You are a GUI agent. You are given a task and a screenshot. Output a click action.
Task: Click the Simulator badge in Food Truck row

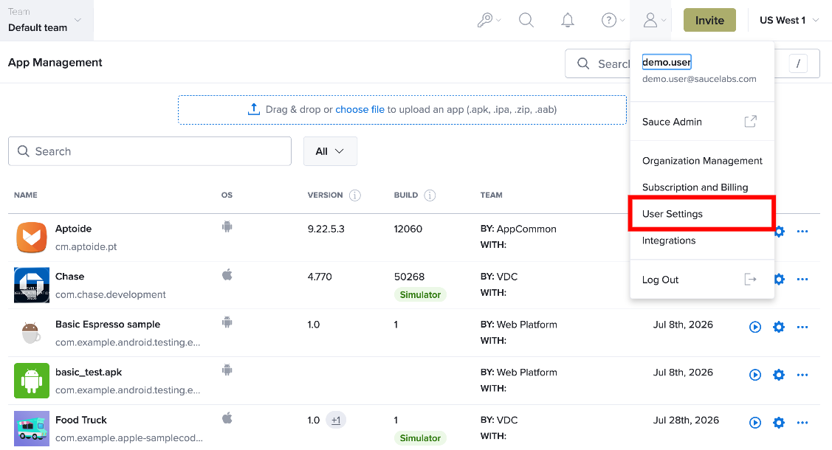(x=420, y=437)
